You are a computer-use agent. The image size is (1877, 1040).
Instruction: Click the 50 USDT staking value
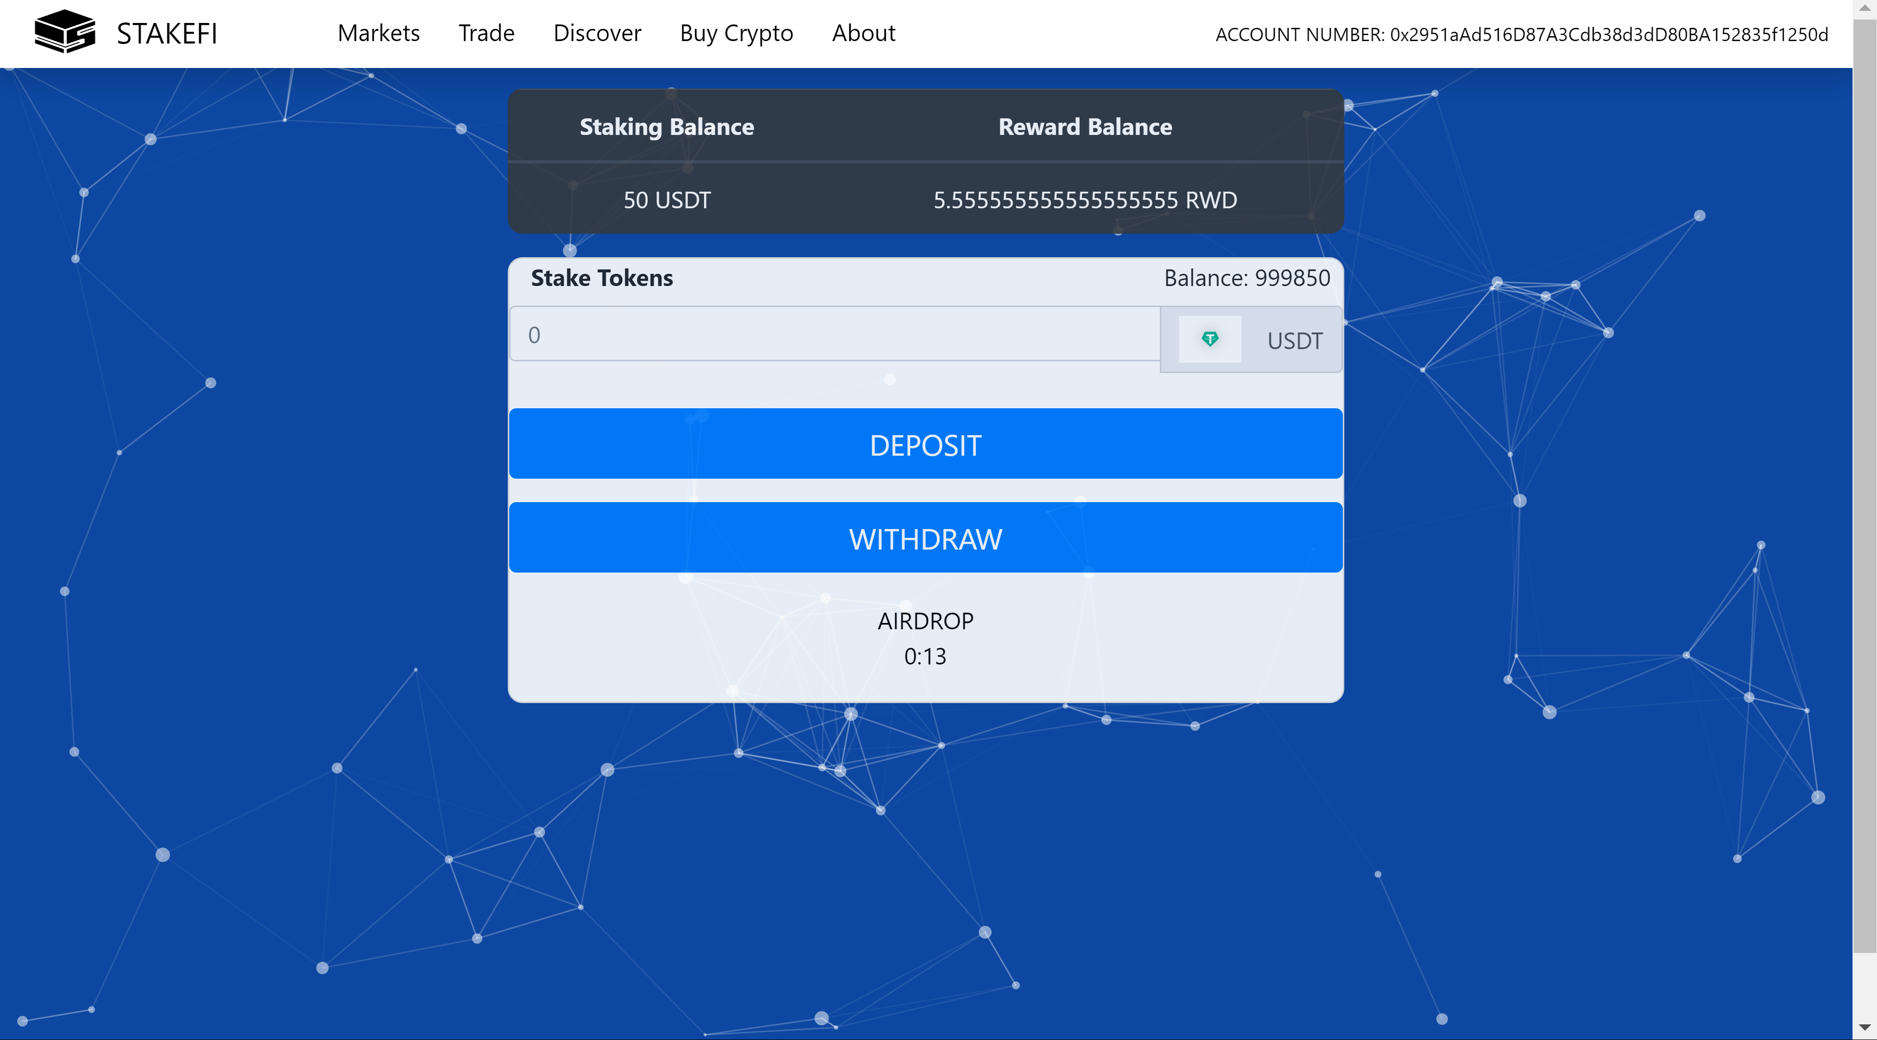(x=667, y=200)
